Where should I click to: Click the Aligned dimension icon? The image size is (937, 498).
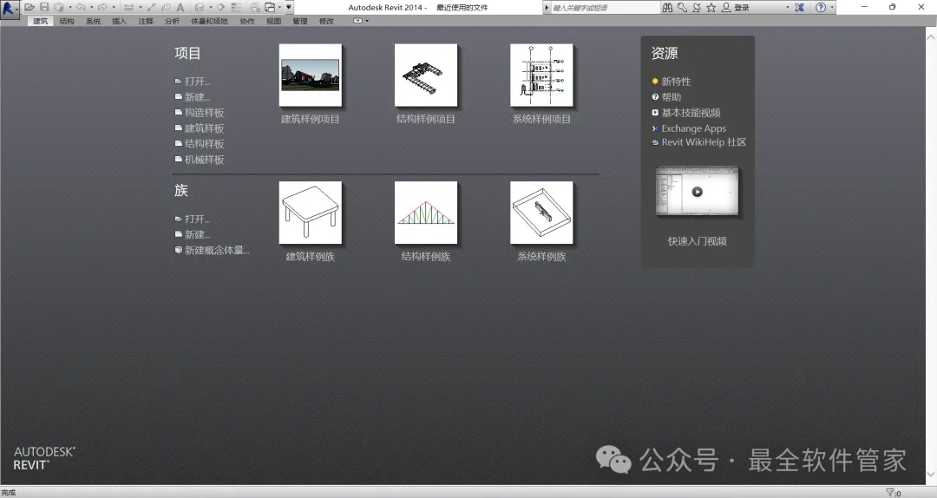(151, 7)
